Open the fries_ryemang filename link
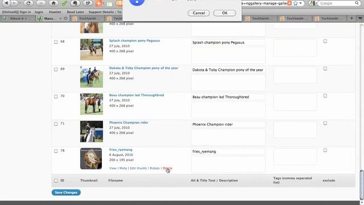Viewport: 364px width, 205px height. (x=121, y=150)
